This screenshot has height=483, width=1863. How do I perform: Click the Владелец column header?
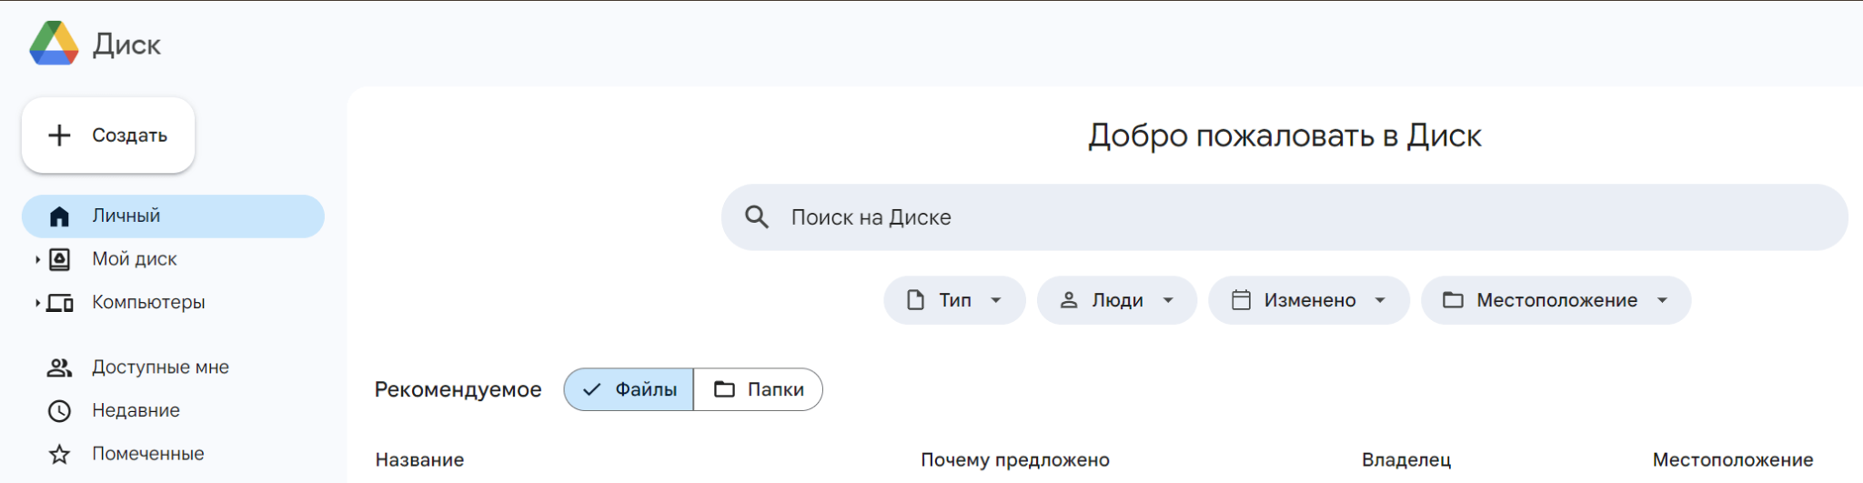click(x=1406, y=459)
